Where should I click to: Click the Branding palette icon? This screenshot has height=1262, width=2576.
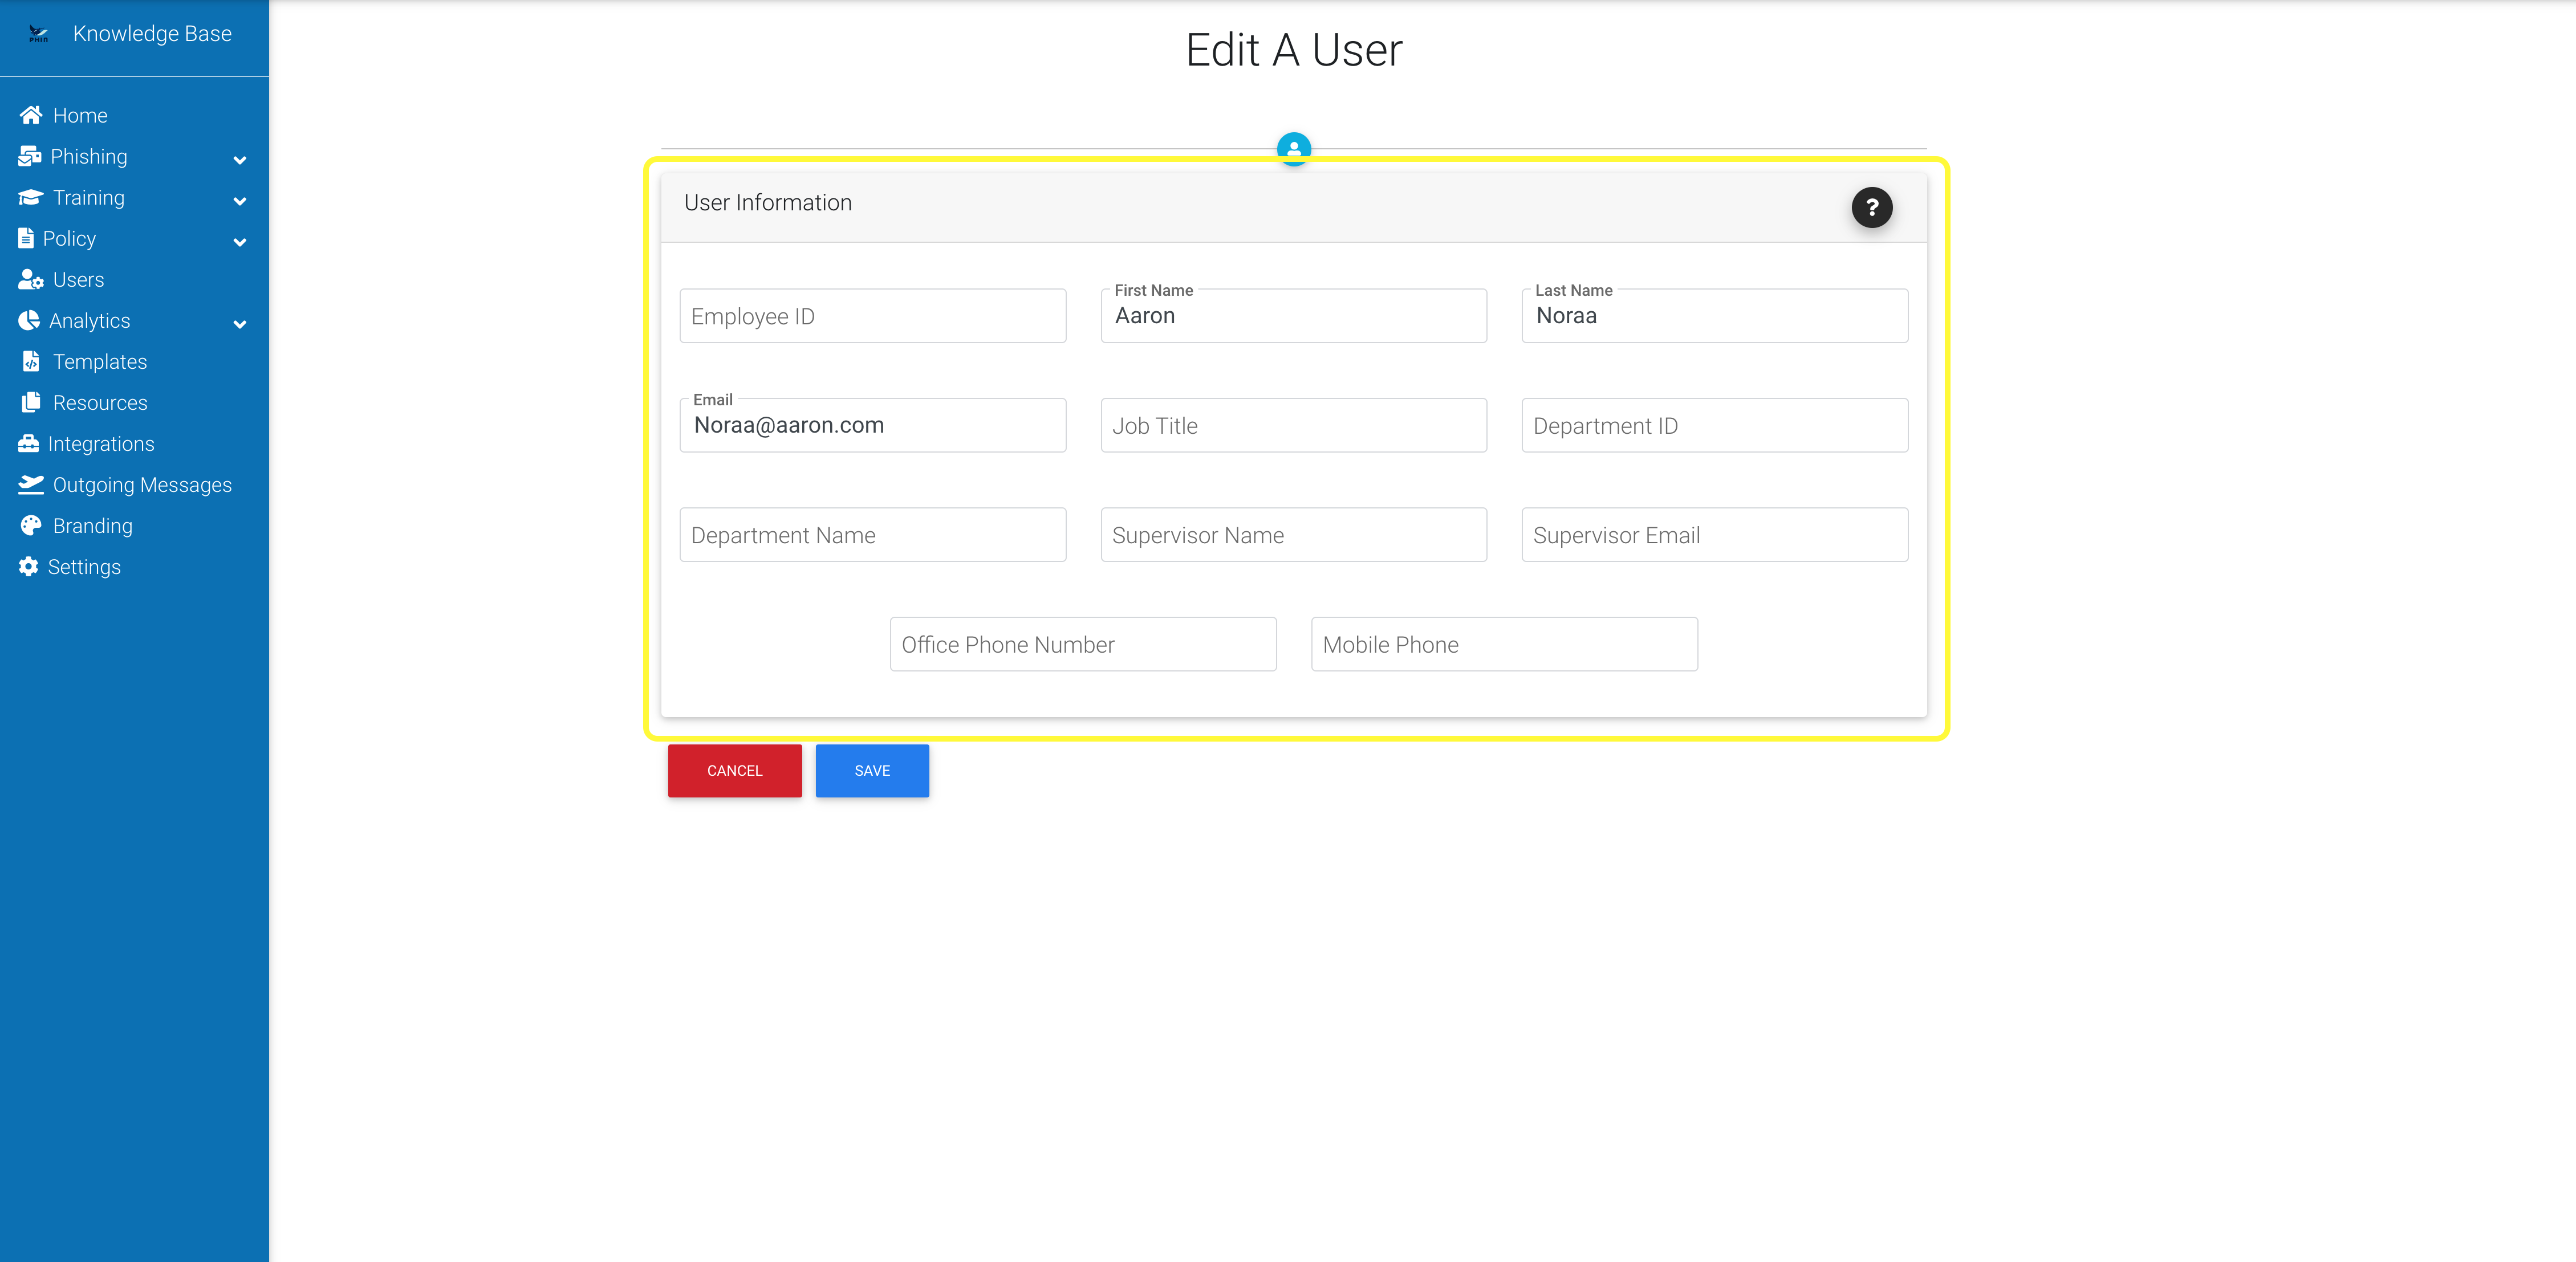[x=31, y=525]
